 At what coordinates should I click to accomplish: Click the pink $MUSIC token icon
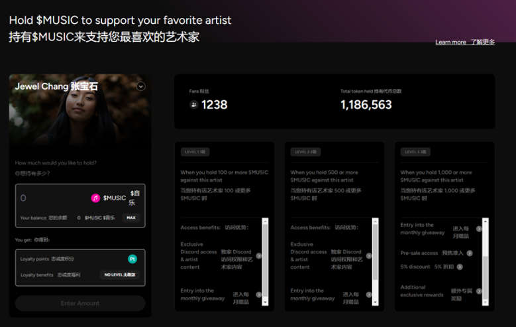pyautogui.click(x=95, y=198)
